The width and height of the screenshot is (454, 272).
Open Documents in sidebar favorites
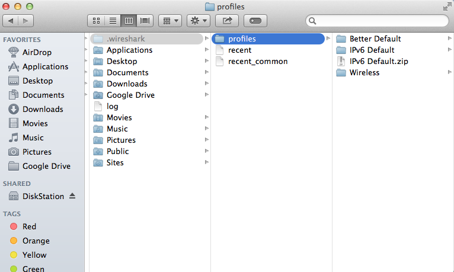37,95
